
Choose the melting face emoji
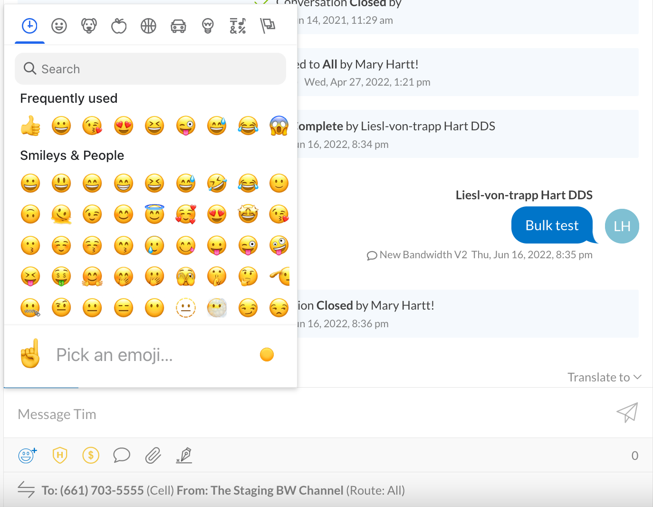[61, 214]
